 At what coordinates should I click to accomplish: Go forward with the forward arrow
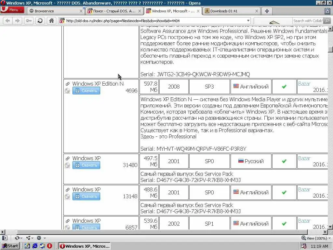[18, 21]
